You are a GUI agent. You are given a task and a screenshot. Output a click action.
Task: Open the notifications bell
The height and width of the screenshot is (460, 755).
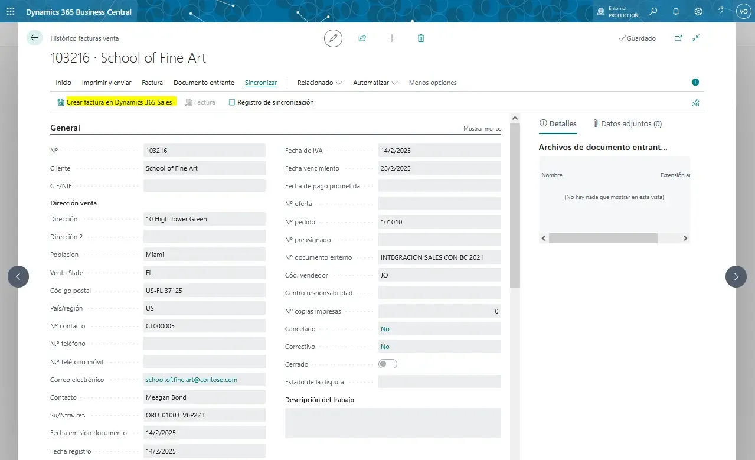pos(676,11)
